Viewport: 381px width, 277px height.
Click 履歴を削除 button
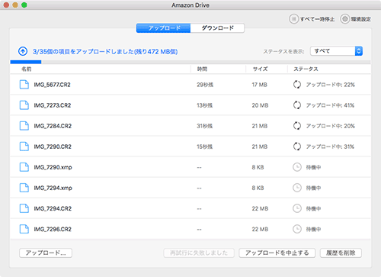click(x=341, y=253)
